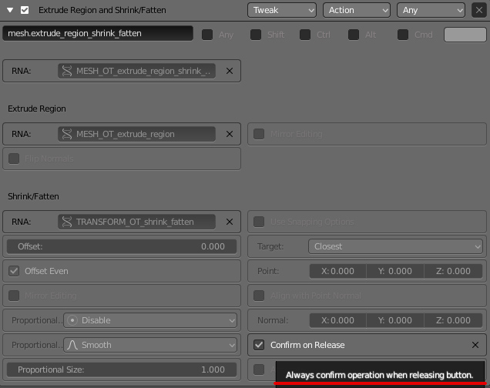Toggle checkbox below Confirm on Release
The width and height of the screenshot is (490, 388).
[259, 370]
